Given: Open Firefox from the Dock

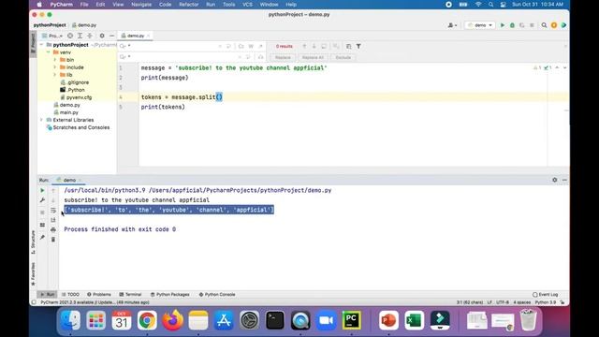Looking at the screenshot, I should (x=172, y=320).
